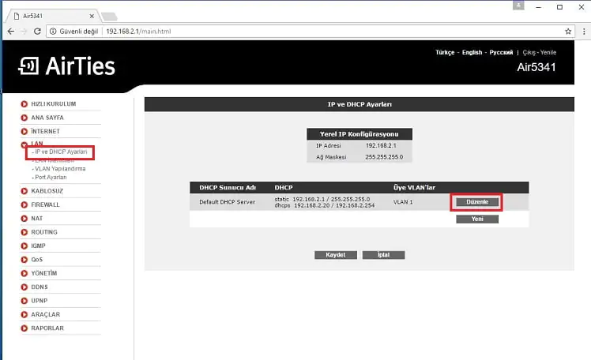Click the IGMP bullet icon
This screenshot has width=591, height=360.
click(24, 246)
